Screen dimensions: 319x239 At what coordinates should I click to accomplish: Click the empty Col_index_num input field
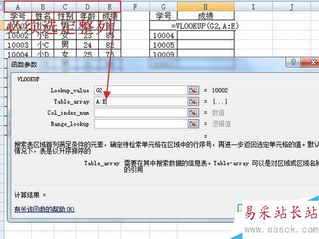click(140, 113)
